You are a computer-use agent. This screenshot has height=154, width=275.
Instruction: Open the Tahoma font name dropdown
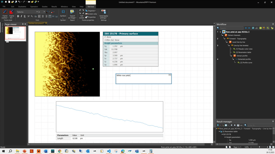coord(37,12)
